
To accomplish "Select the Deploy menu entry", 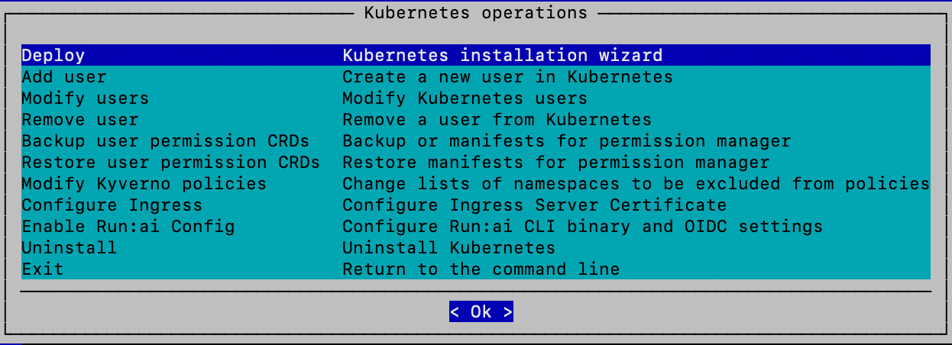I will coord(53,56).
